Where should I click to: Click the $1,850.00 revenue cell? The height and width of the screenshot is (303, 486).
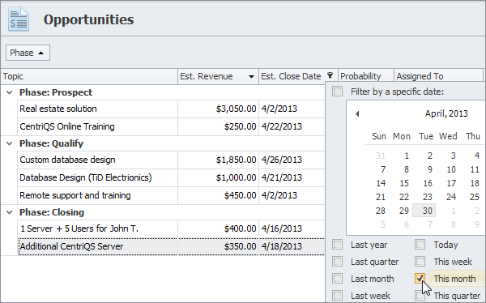point(218,160)
